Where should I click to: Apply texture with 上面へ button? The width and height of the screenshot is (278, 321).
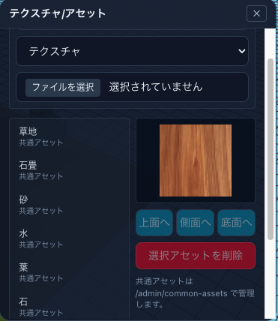154,223
